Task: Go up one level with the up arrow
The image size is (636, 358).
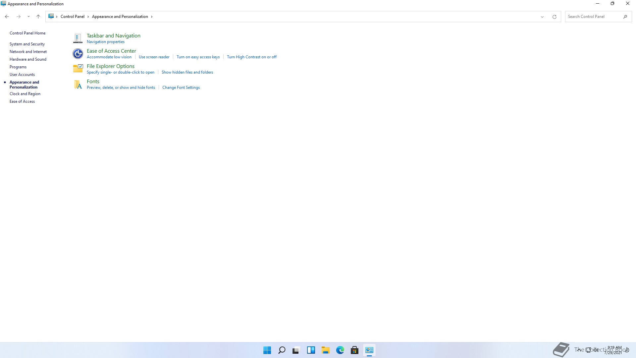Action: [38, 17]
